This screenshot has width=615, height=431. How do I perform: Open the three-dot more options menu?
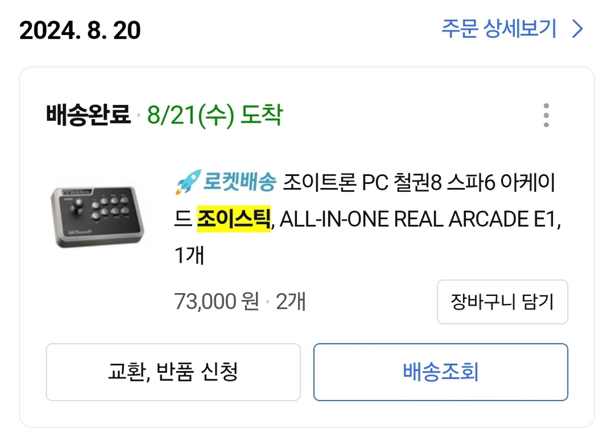pos(546,115)
